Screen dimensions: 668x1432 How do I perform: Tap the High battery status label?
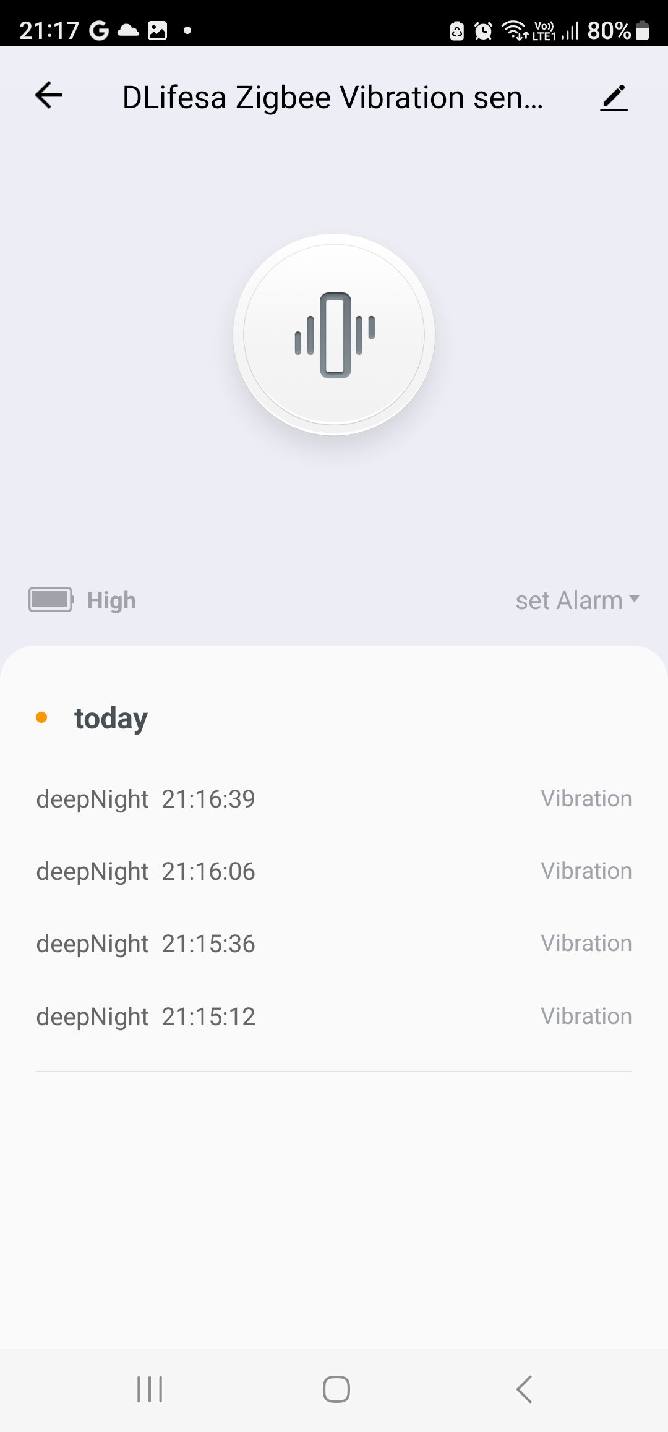tap(111, 600)
